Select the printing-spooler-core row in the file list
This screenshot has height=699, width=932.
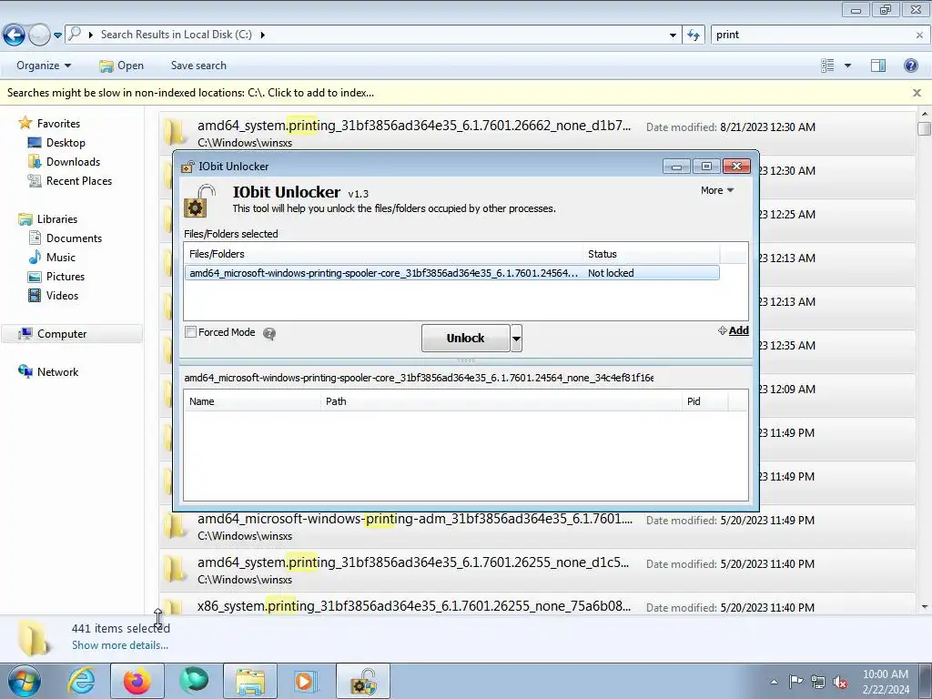[x=452, y=273]
